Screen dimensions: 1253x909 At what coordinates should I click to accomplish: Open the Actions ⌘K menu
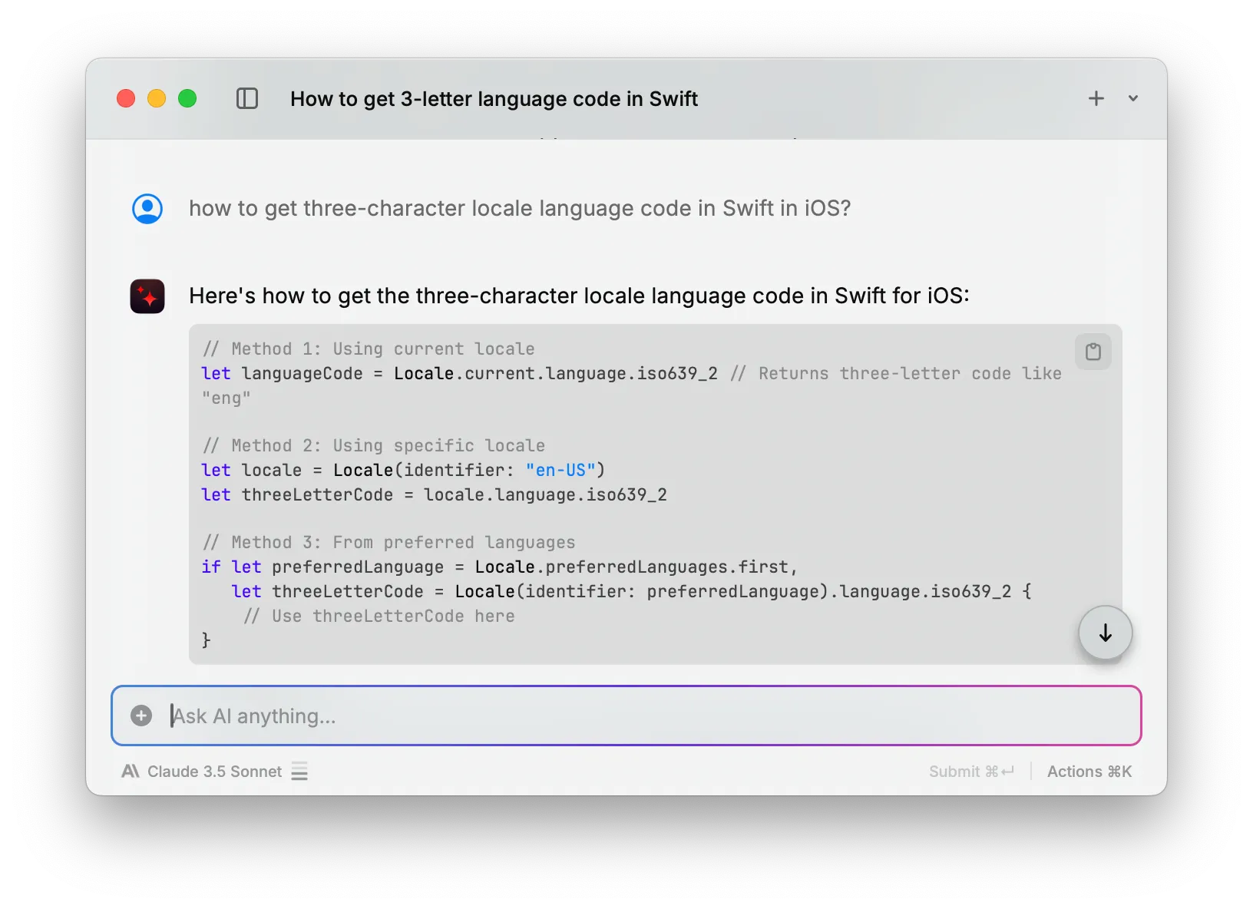coord(1089,772)
